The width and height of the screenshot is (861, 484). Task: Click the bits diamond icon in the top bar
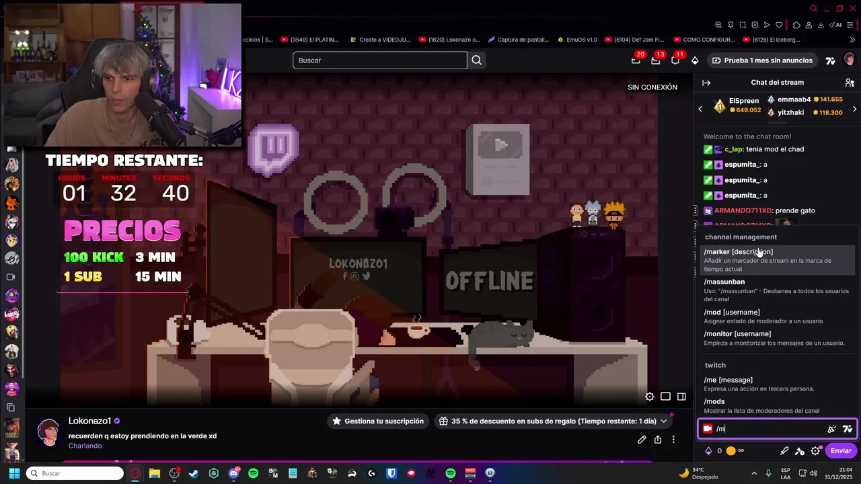pyautogui.click(x=695, y=61)
